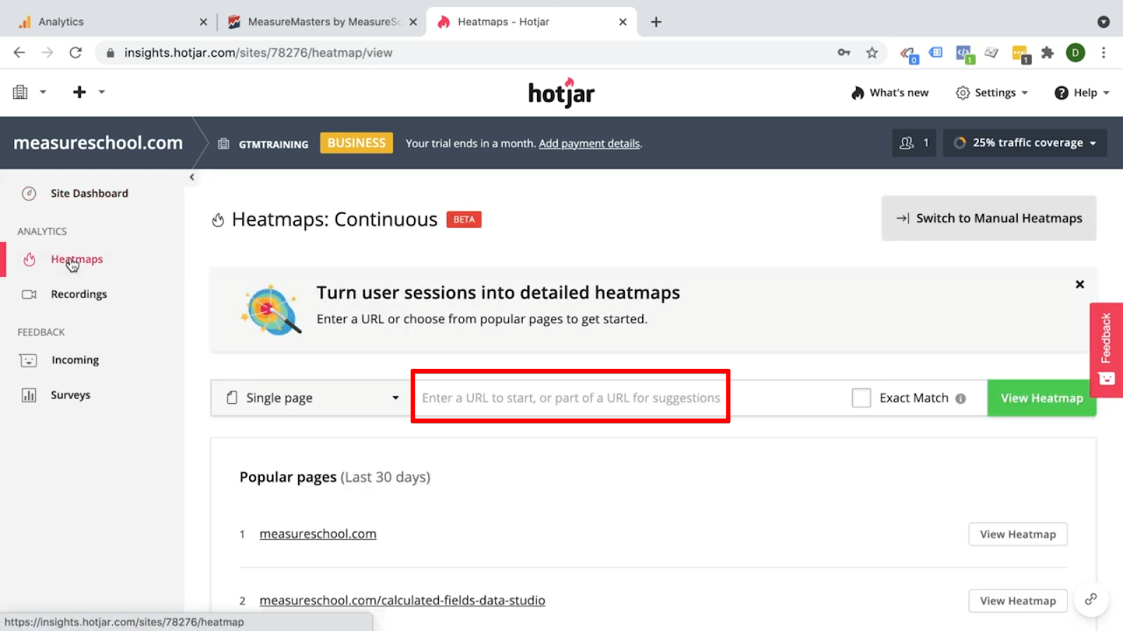Open the Settings dropdown menu

[992, 93]
